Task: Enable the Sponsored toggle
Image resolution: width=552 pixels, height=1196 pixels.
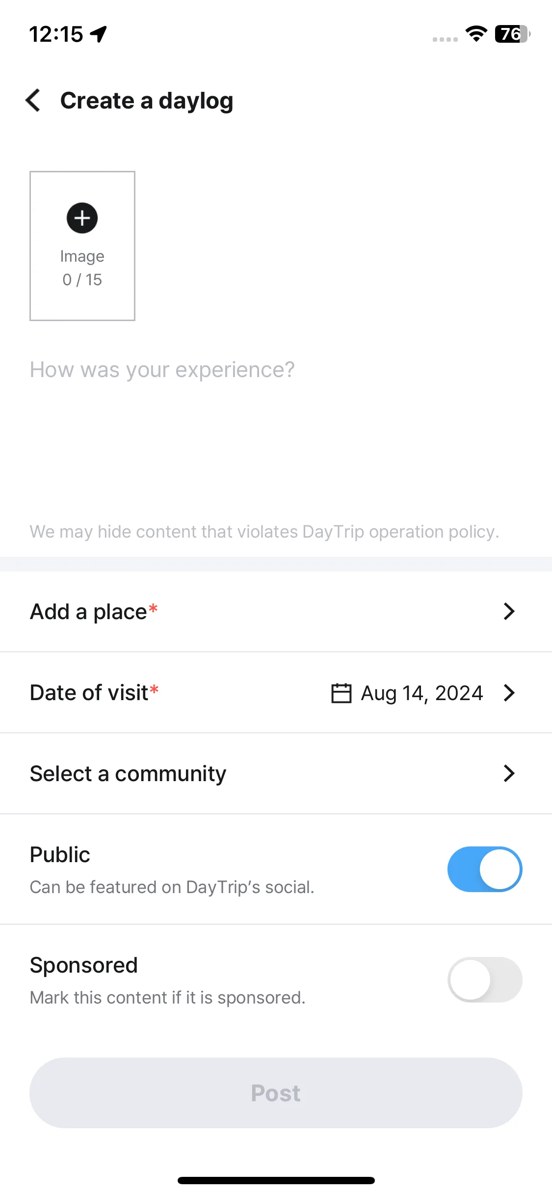Action: click(x=484, y=979)
